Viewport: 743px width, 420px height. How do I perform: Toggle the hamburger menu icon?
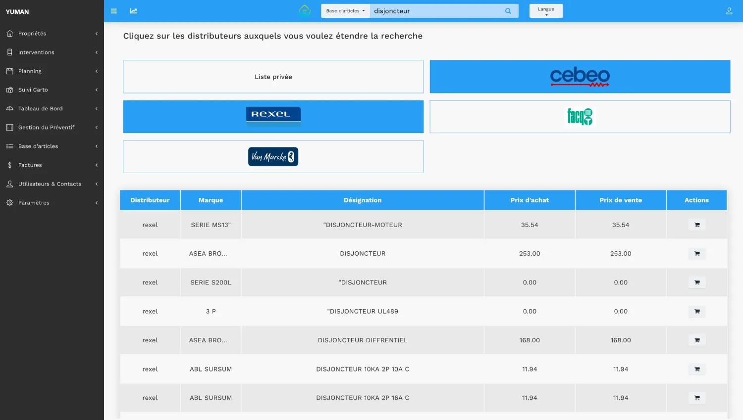[x=113, y=11]
